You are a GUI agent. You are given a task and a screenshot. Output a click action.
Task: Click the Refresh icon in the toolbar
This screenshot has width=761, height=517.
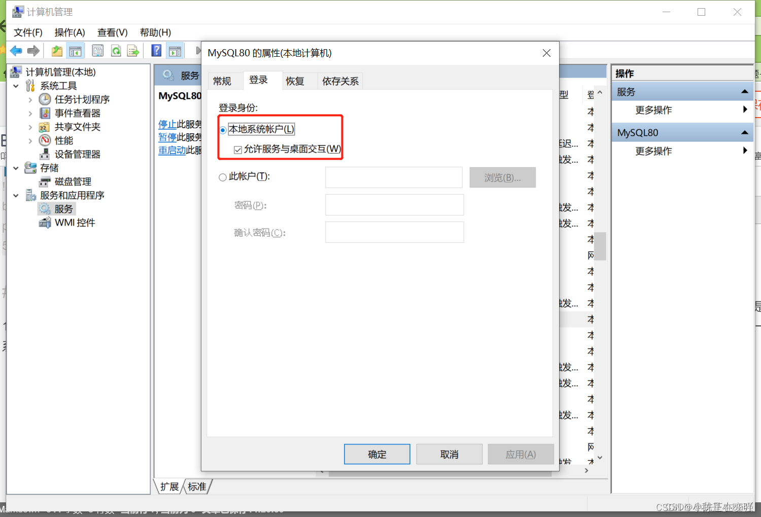click(x=116, y=51)
